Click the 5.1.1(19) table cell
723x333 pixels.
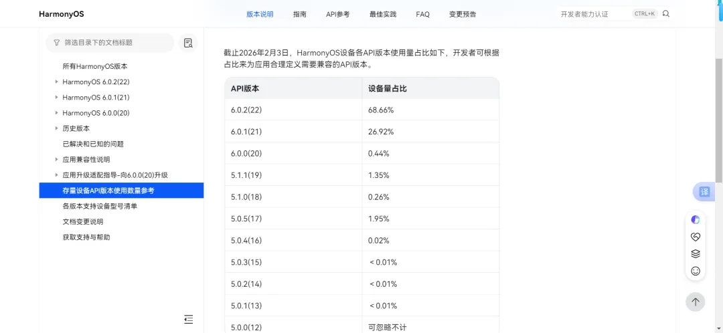coord(293,175)
